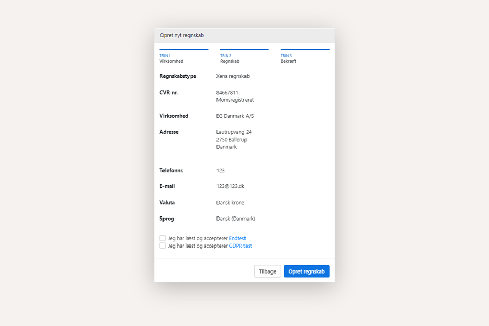This screenshot has width=489, height=326.
Task: Click the phone number value 123
Action: point(220,171)
